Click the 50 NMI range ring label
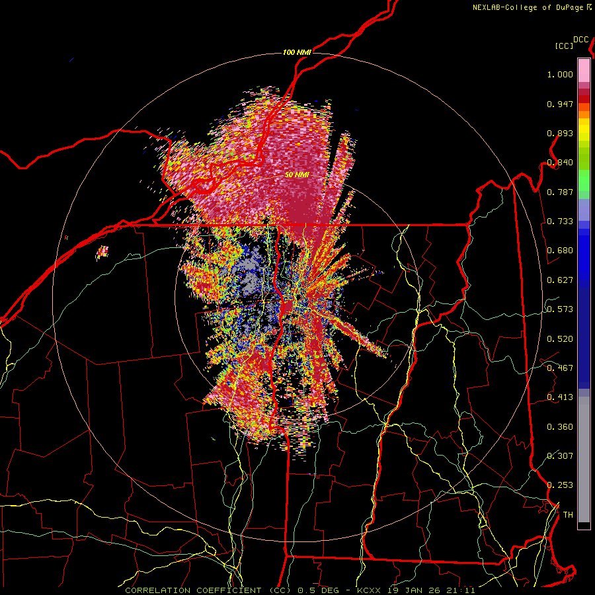This screenshot has width=595, height=595. tap(297, 175)
